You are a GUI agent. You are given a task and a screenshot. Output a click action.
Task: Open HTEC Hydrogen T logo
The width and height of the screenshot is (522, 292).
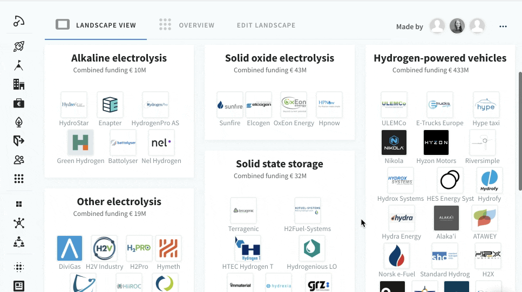coord(248,248)
